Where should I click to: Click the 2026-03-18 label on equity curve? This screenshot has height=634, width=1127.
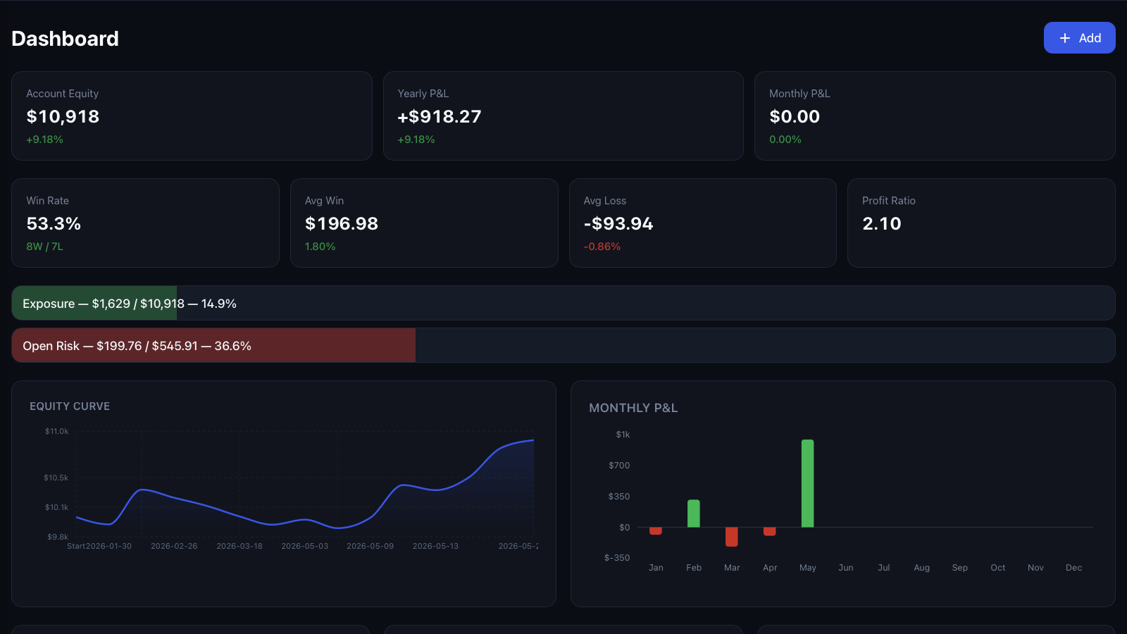(239, 546)
